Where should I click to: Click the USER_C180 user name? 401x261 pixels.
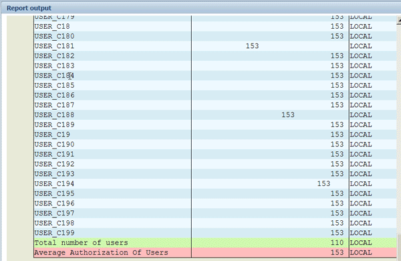(54, 36)
